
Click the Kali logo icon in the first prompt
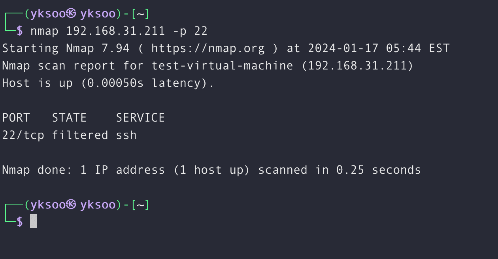(71, 14)
